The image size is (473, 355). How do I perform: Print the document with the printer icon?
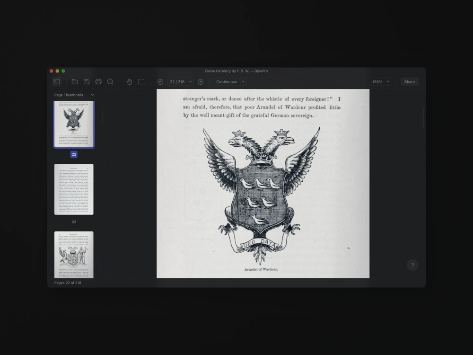click(98, 81)
